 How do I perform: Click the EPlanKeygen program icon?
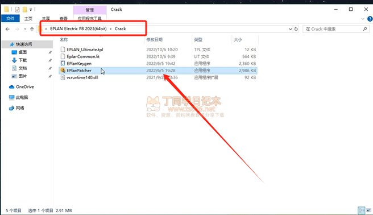point(63,63)
